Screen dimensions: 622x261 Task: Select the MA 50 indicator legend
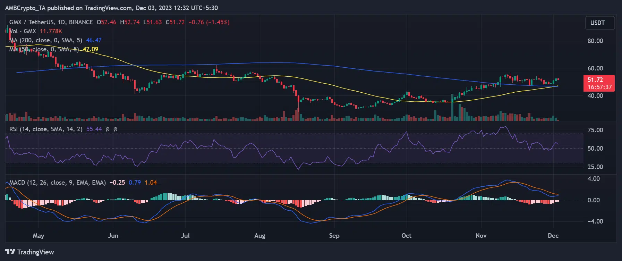(44, 49)
